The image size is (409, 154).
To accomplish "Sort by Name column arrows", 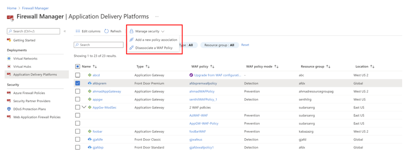I will tap(95, 67).
